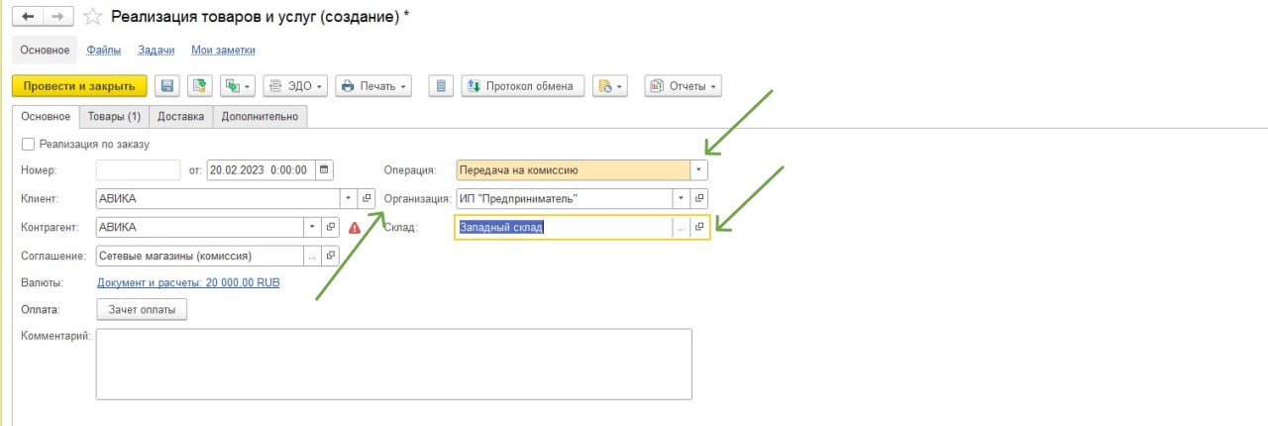Open the calendar picker for the date
The width and height of the screenshot is (1268, 426).
pos(324,169)
